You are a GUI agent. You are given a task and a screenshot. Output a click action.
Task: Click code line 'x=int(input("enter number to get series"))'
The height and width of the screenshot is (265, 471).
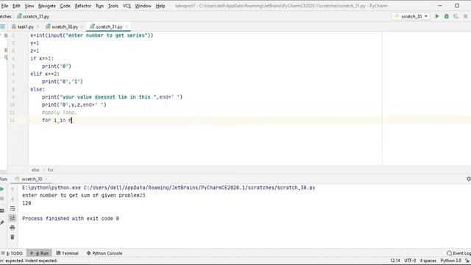(91, 35)
